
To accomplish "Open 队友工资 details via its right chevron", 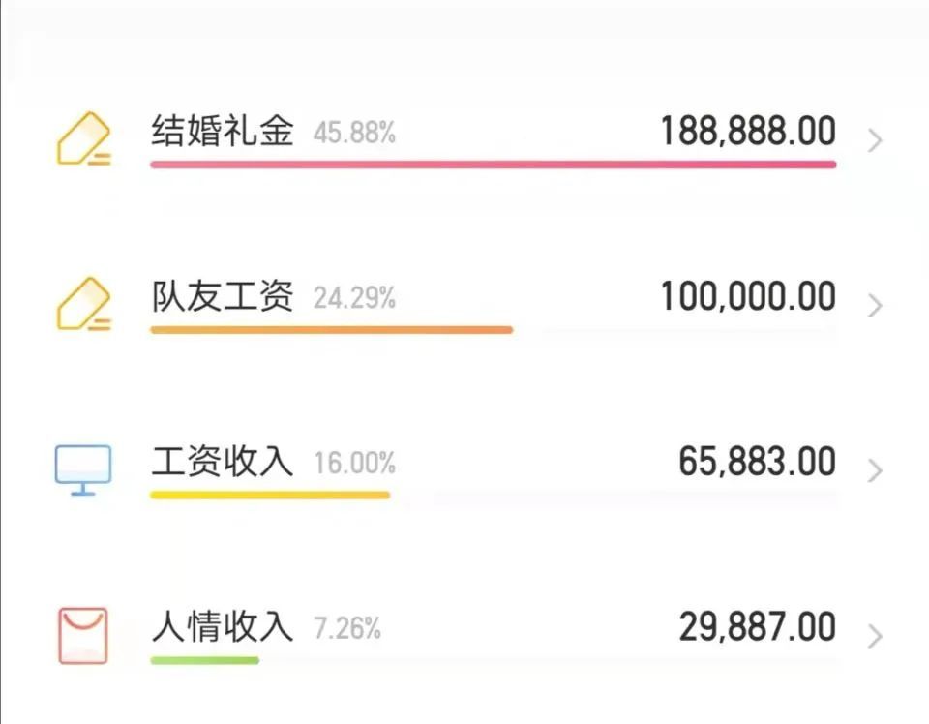I will point(875,306).
